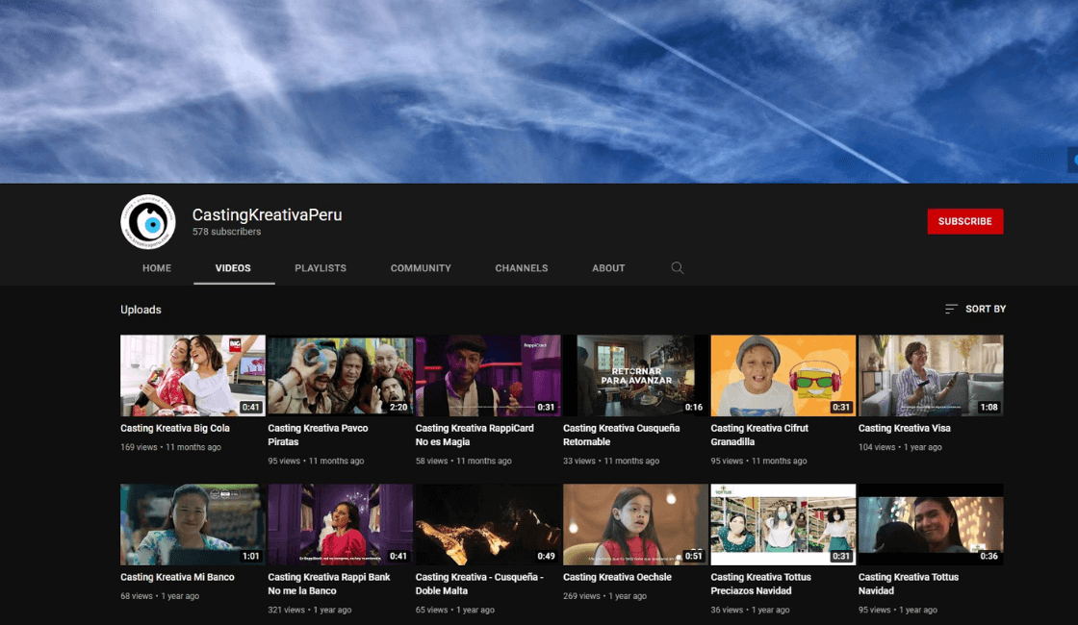The image size is (1078, 625).
Task: Open the Cusqueña - Doble Malta title
Action: (x=479, y=584)
